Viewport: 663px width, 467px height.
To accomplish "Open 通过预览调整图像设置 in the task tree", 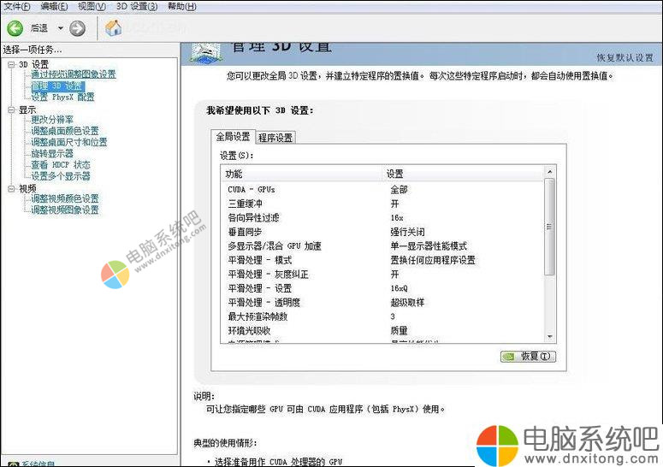I will (x=74, y=74).
